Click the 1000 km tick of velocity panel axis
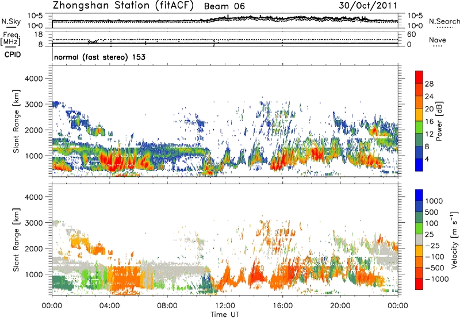Screen dimensions: 460x318 coord(33,274)
